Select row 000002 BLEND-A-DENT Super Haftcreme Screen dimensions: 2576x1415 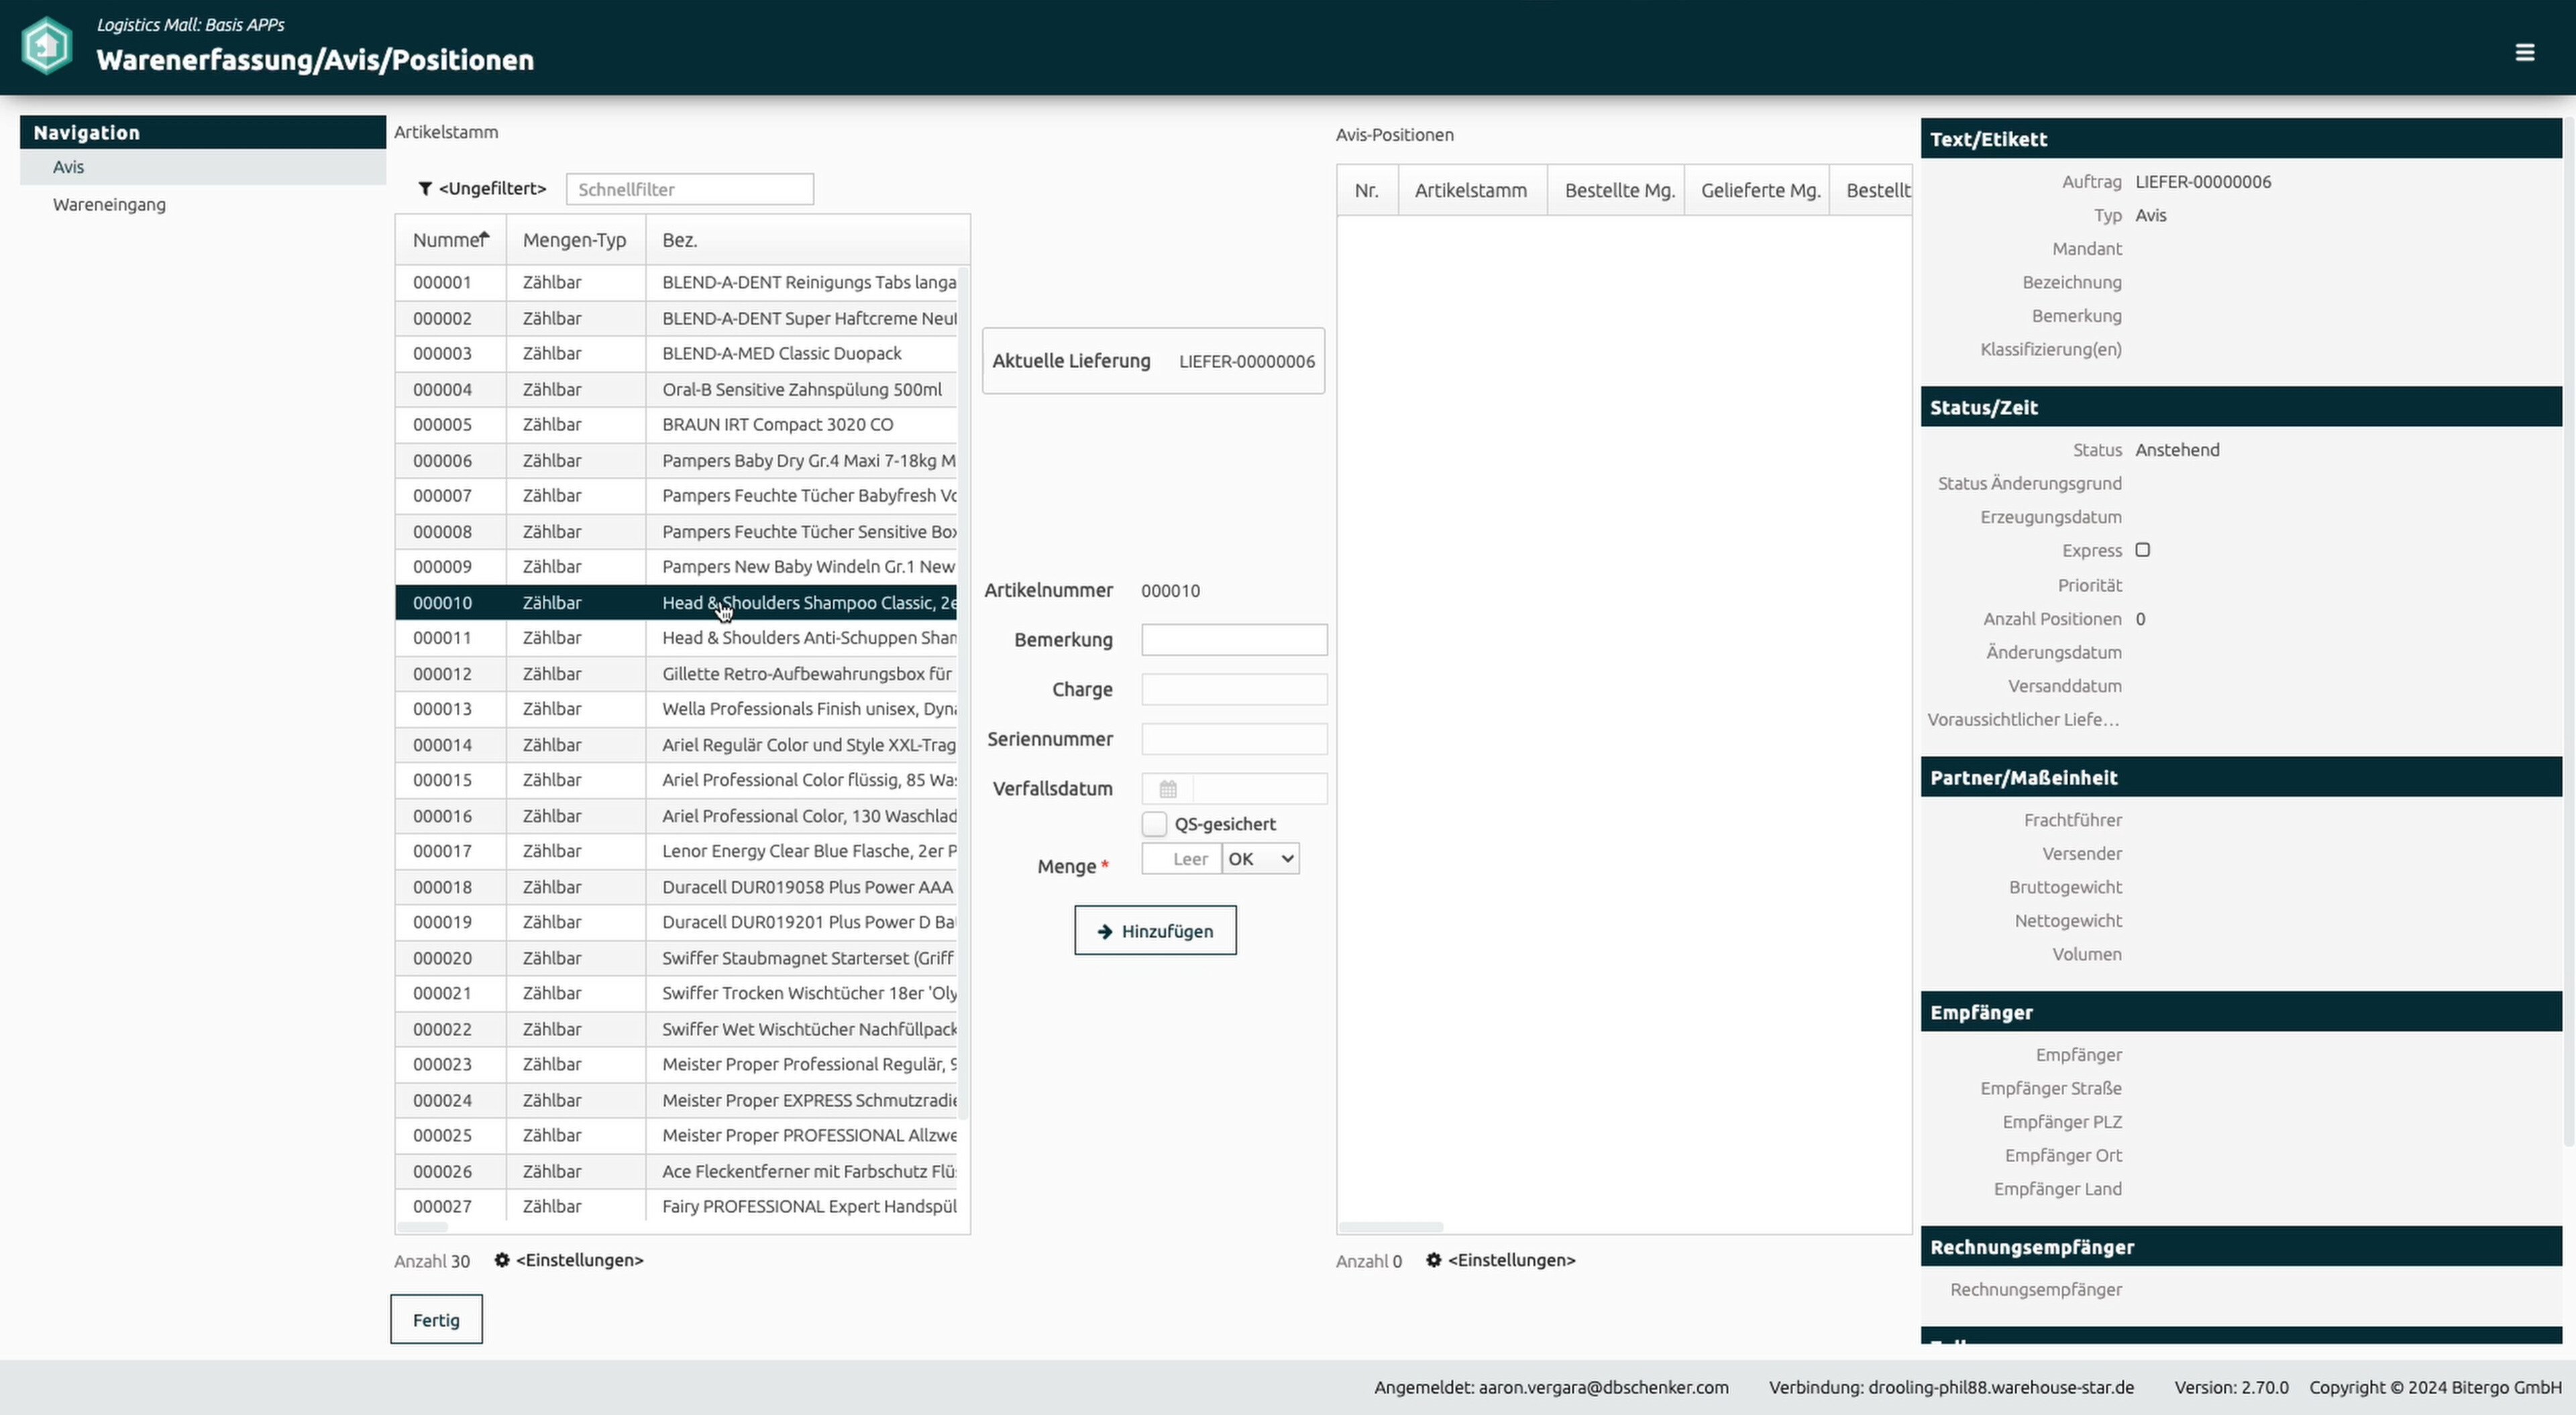coord(676,318)
